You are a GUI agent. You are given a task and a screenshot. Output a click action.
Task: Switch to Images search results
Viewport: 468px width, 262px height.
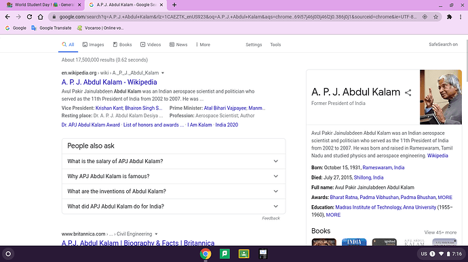(93, 45)
